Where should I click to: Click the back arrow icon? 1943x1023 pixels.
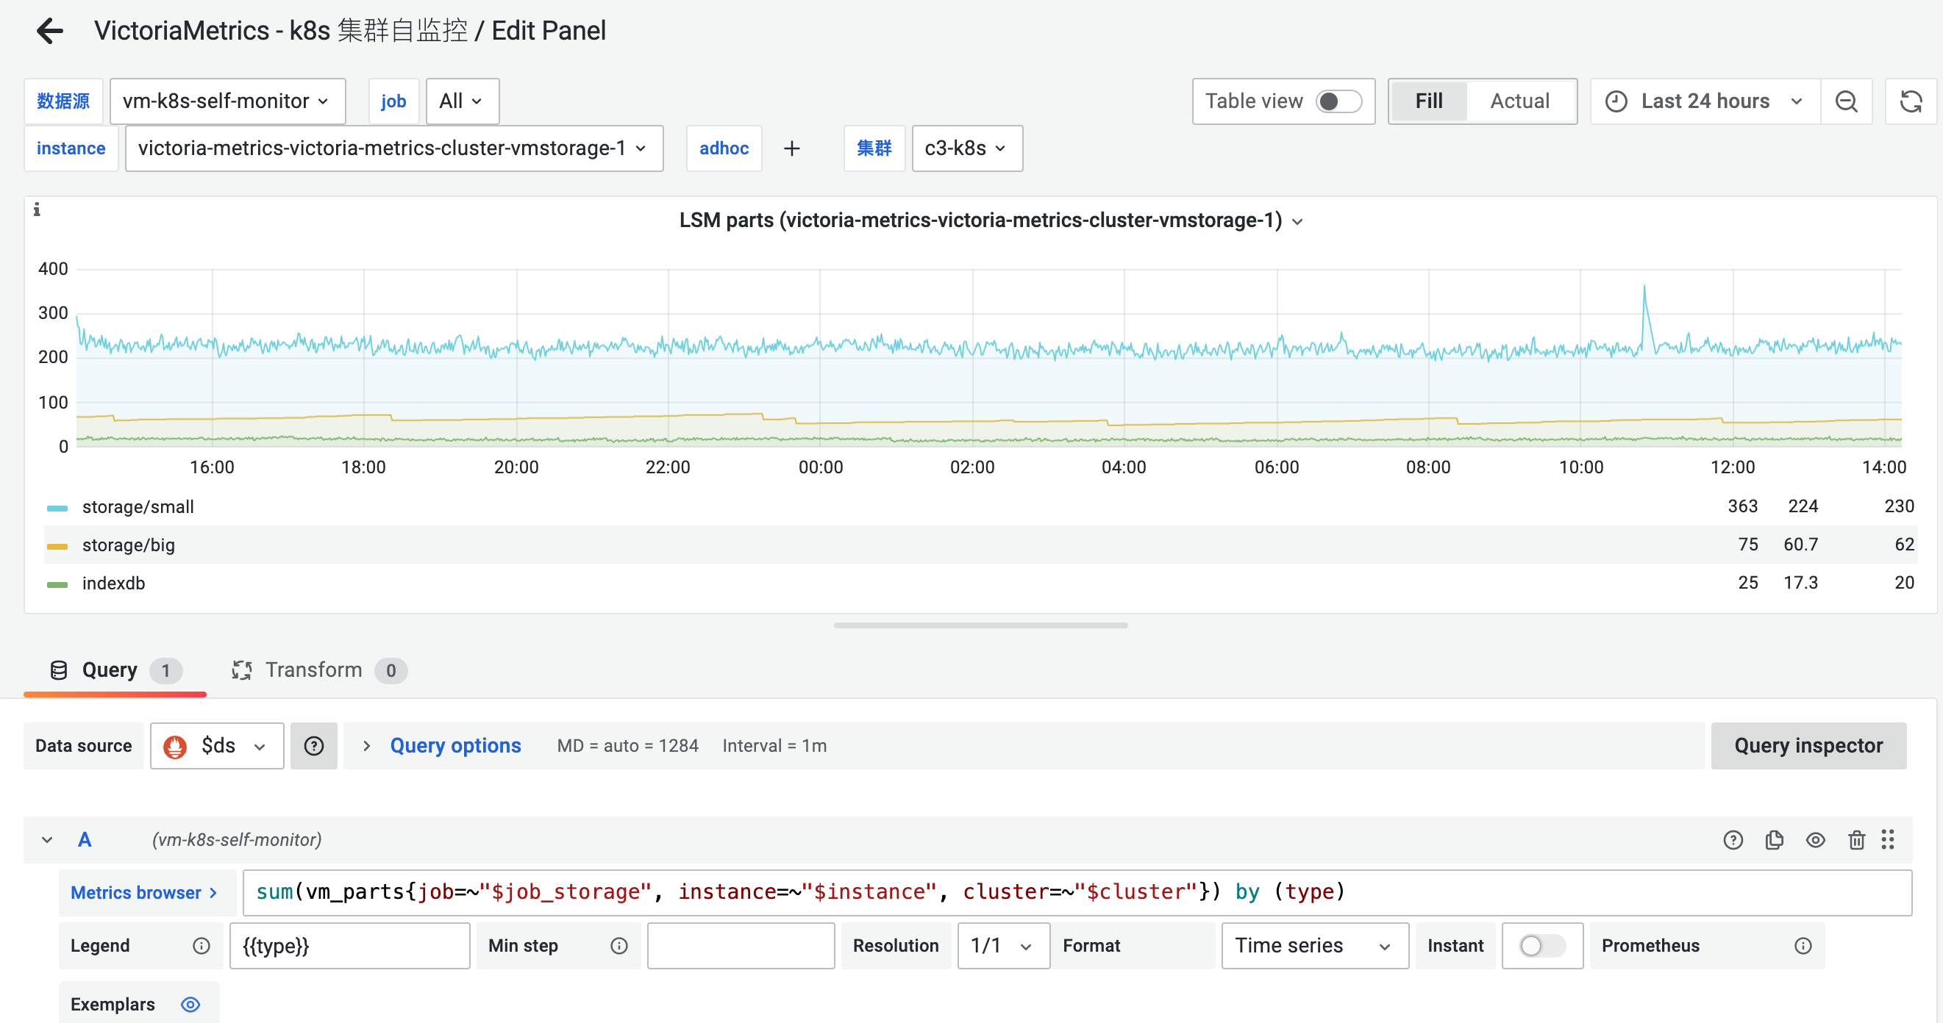click(50, 31)
